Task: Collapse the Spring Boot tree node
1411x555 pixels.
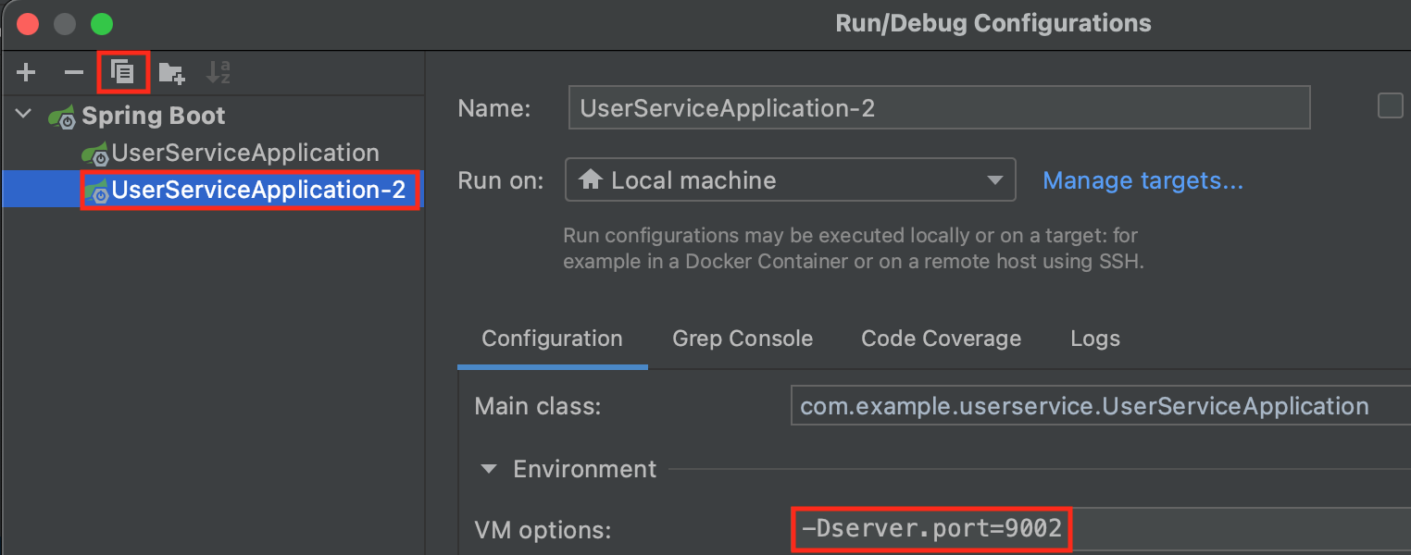Action: pyautogui.click(x=23, y=116)
